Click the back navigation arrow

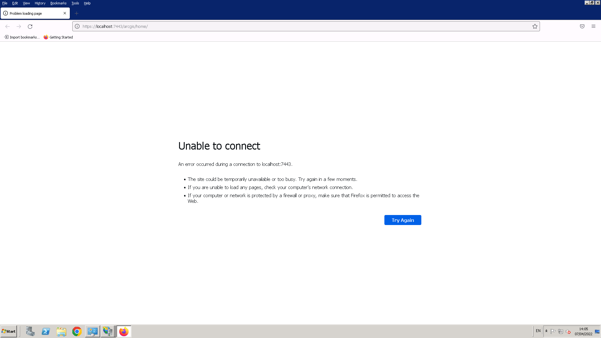(x=8, y=27)
